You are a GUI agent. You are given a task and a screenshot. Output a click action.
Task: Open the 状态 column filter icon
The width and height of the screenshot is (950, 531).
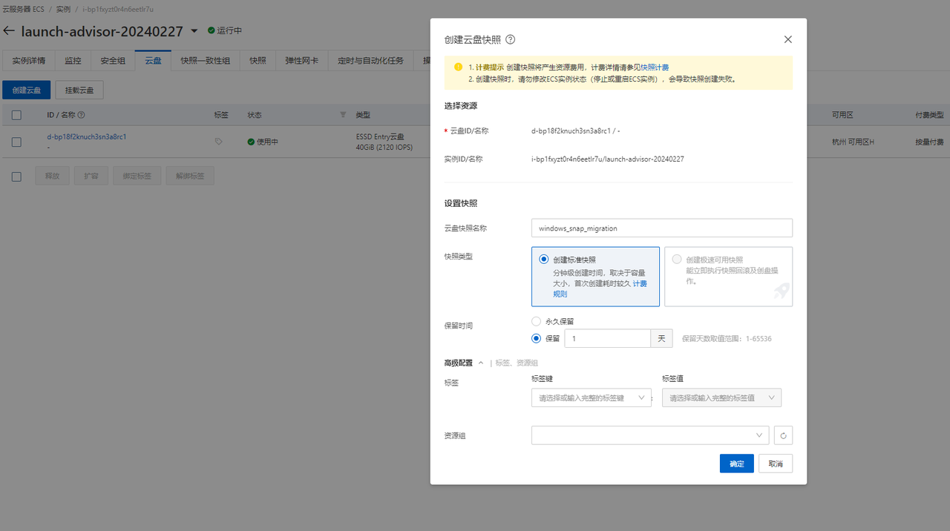click(343, 115)
